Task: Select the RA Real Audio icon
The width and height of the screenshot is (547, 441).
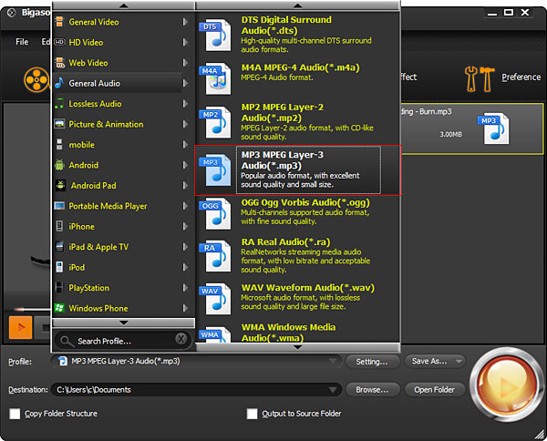Action: click(x=215, y=257)
